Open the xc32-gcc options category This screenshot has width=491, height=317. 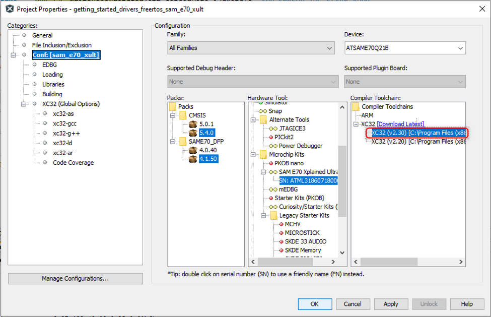[x=64, y=123]
